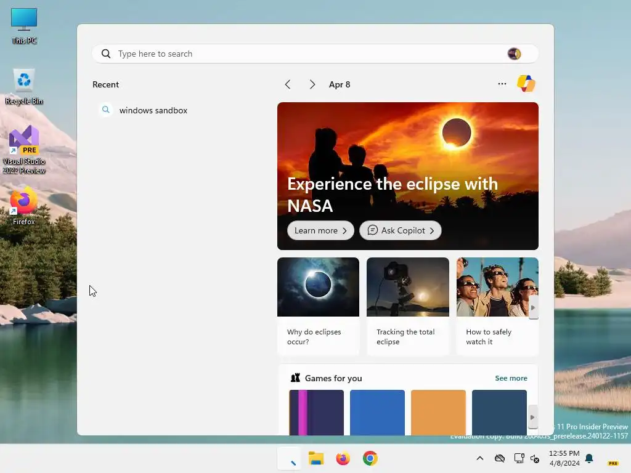Open the clock showing 12:55 PM
Viewport: 631px width, 473px height.
tap(564, 458)
